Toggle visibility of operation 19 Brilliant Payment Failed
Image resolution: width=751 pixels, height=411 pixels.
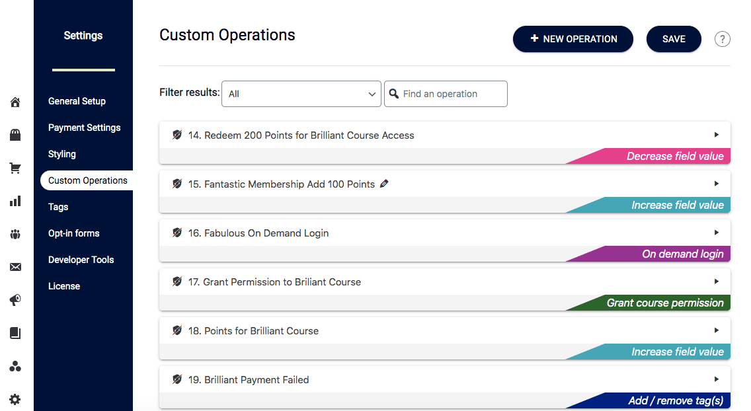pos(176,379)
